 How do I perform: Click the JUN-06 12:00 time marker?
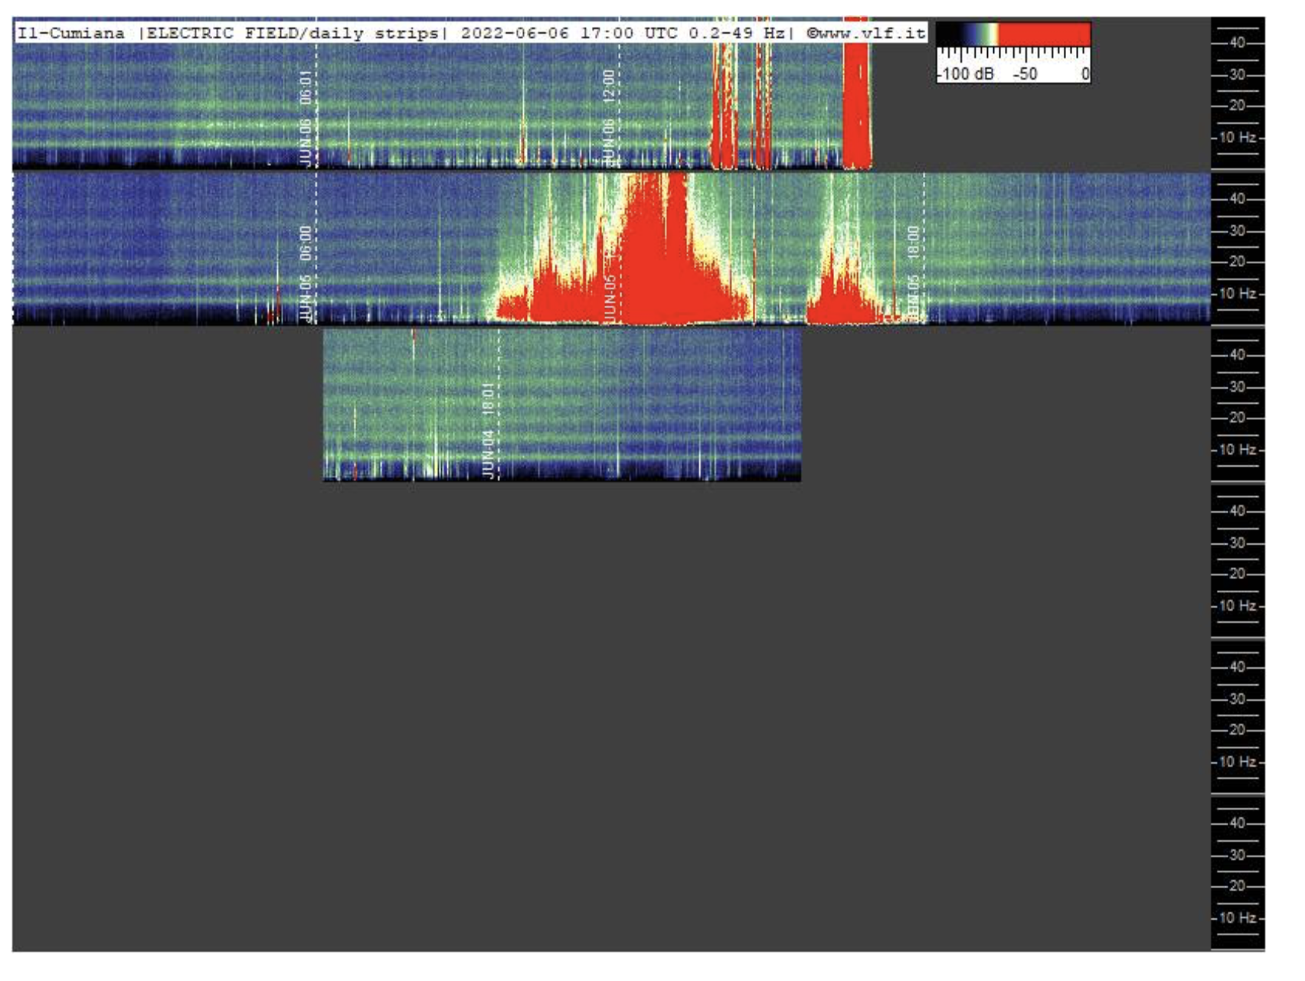609,119
